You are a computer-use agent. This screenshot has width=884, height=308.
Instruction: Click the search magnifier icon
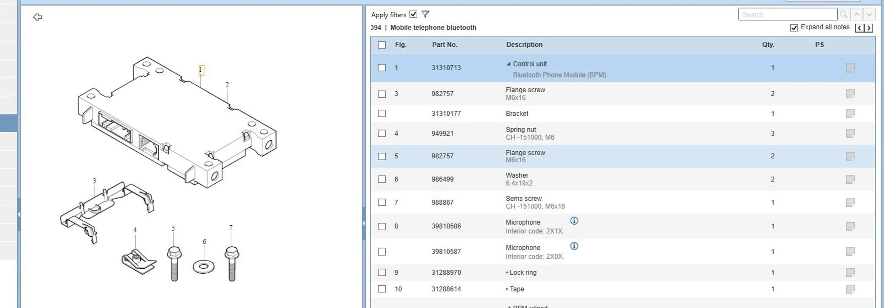844,14
